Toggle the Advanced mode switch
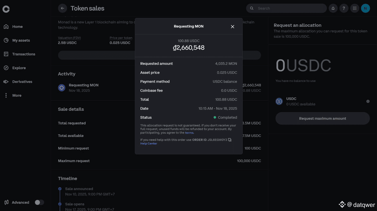The width and height of the screenshot is (377, 211). coord(39,202)
